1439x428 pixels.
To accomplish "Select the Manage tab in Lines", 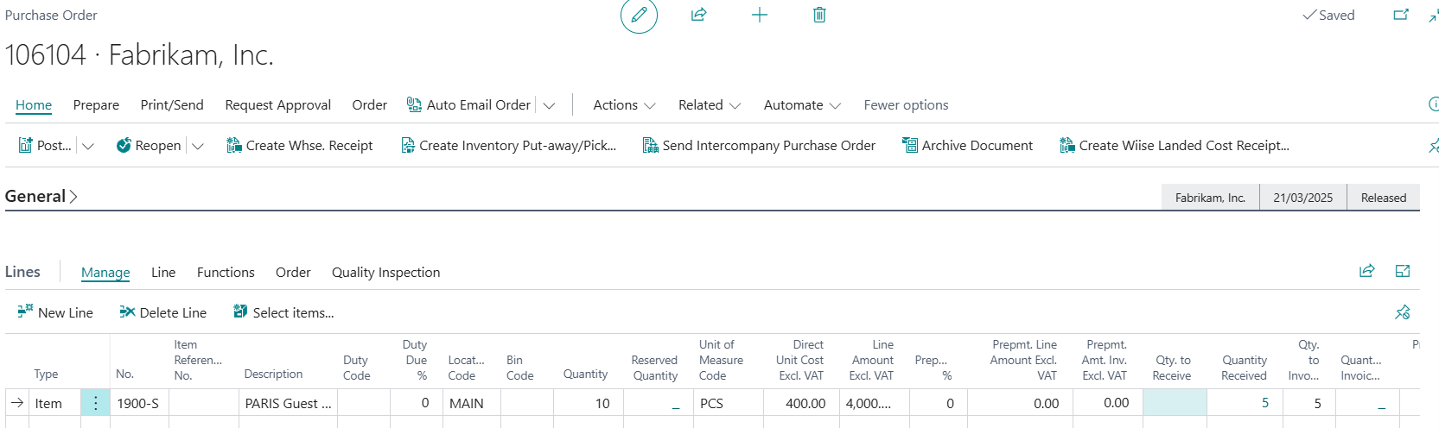I will 105,273.
